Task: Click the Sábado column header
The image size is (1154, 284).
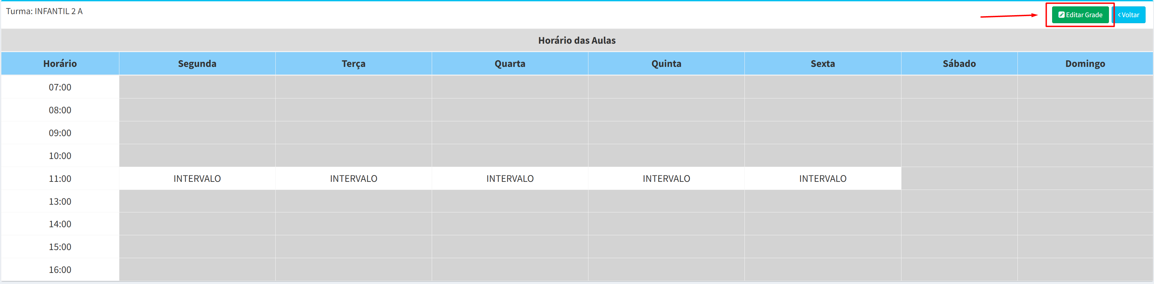Action: click(959, 64)
